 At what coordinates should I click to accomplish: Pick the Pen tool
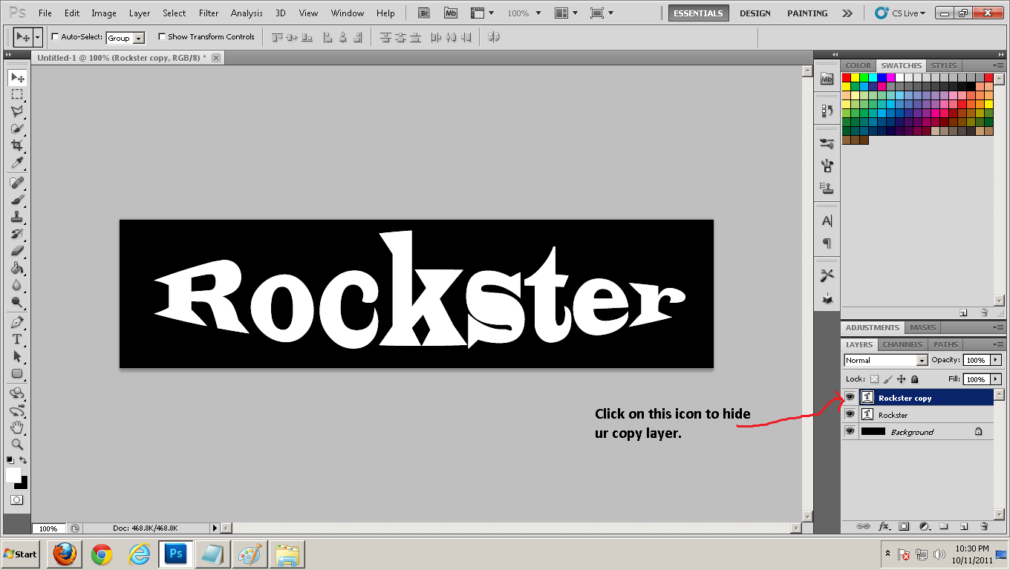[16, 322]
